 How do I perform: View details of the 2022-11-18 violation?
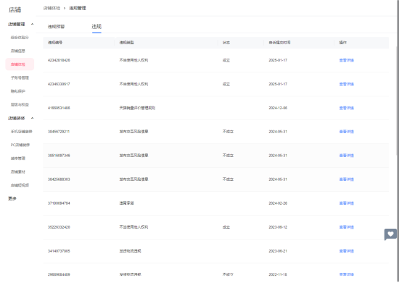[346, 274]
